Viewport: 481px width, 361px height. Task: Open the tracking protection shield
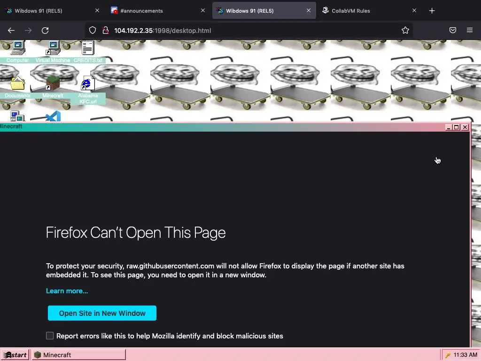tap(93, 31)
